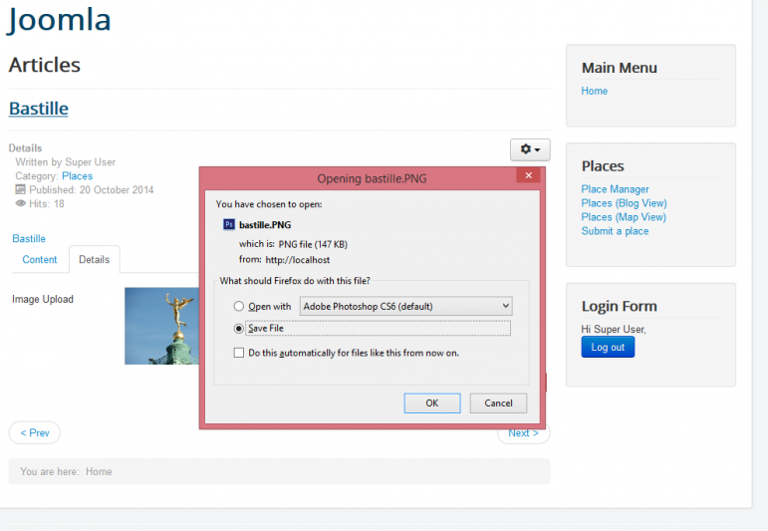The width and height of the screenshot is (768, 531).
Task: Enable Do this automatically checkbox
Action: 238,353
